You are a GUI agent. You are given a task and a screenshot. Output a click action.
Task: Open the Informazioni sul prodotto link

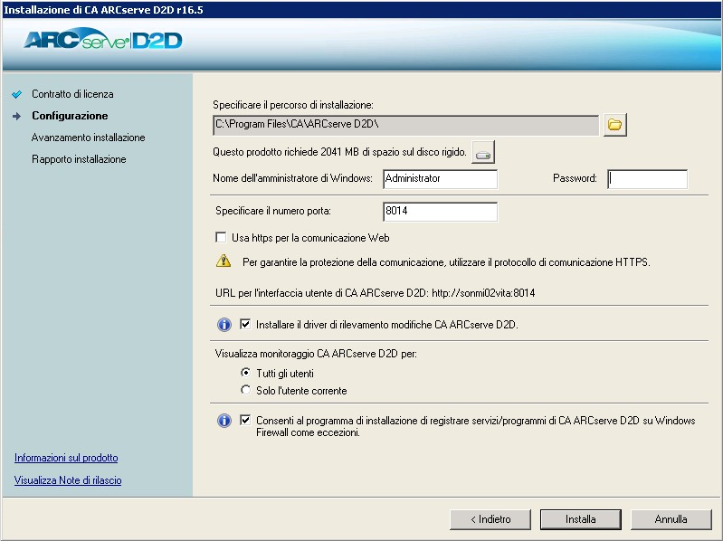(66, 458)
